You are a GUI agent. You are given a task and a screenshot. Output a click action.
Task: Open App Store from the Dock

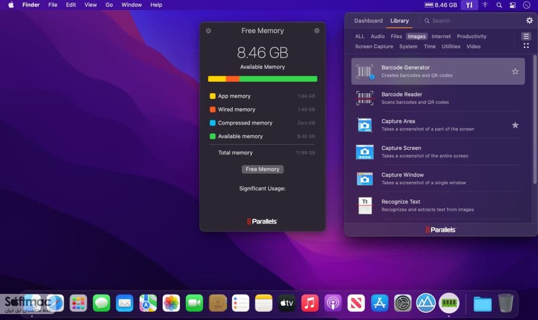[379, 303]
